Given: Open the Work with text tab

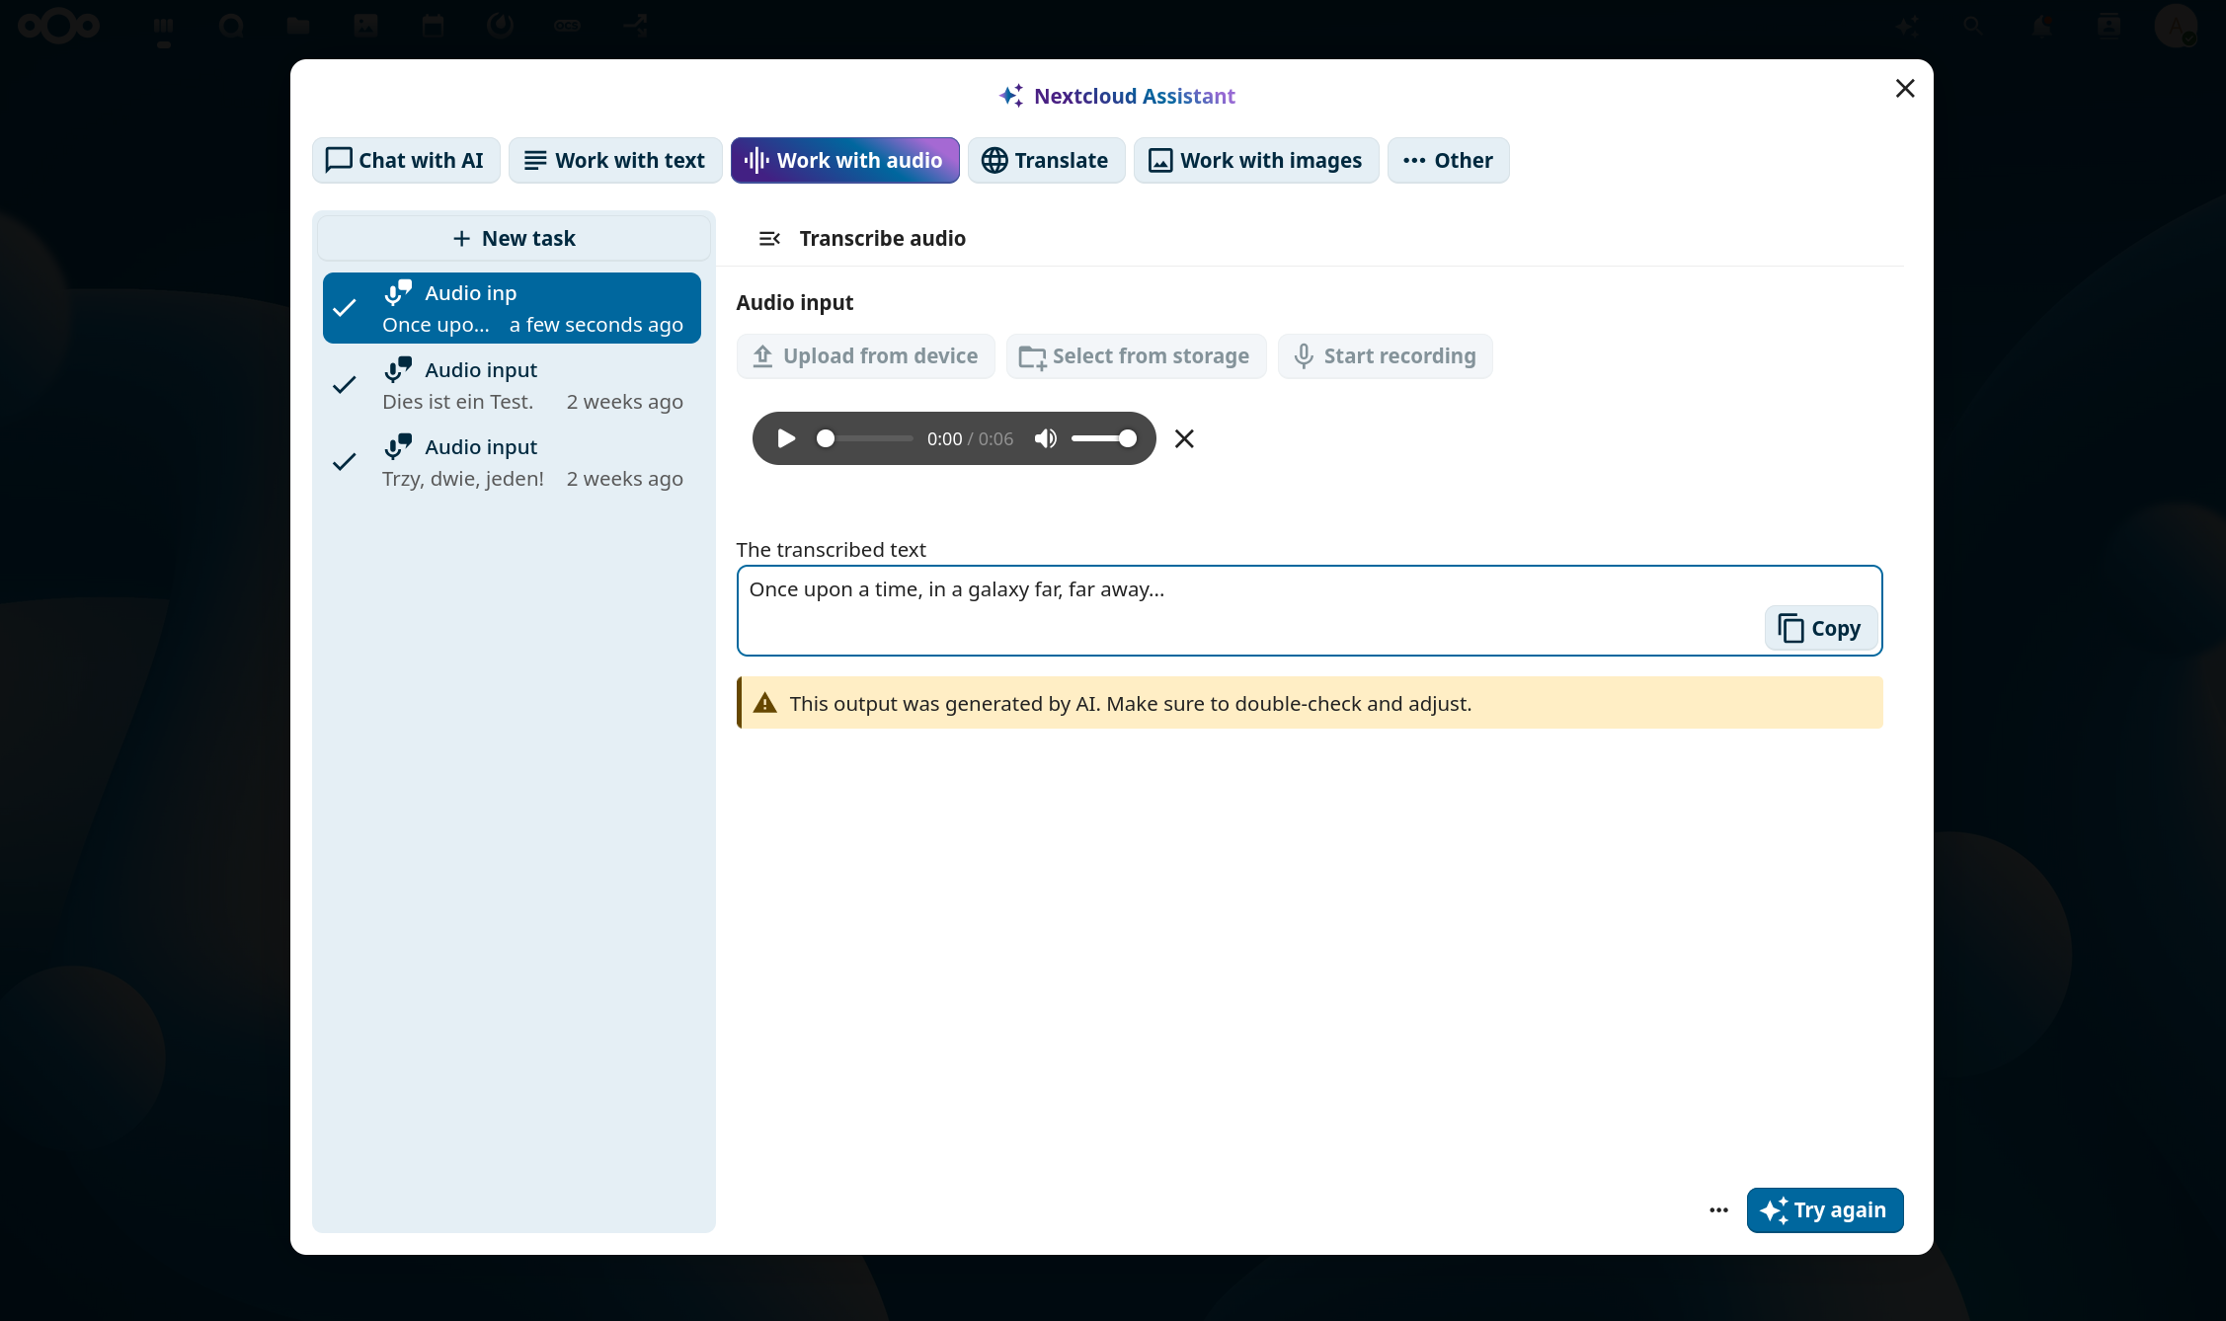Looking at the screenshot, I should click(614, 160).
